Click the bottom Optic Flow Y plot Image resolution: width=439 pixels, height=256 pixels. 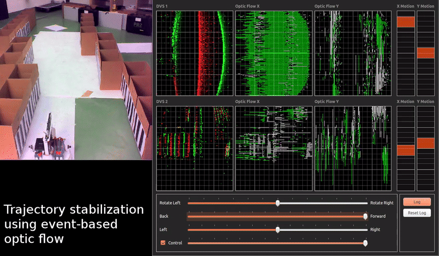352,148
